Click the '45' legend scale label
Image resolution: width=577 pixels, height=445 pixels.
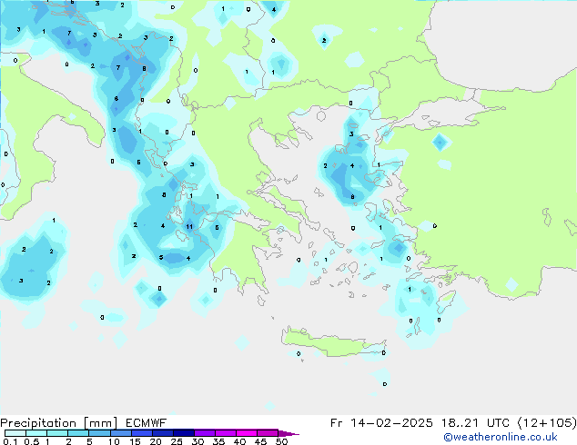point(260,441)
